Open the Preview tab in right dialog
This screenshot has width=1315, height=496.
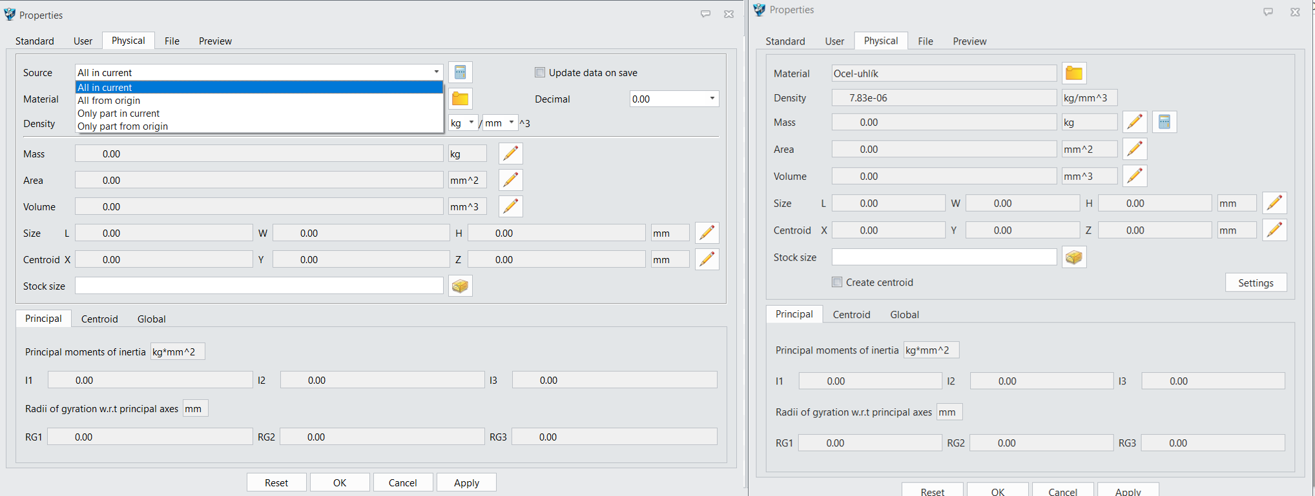[x=969, y=41]
